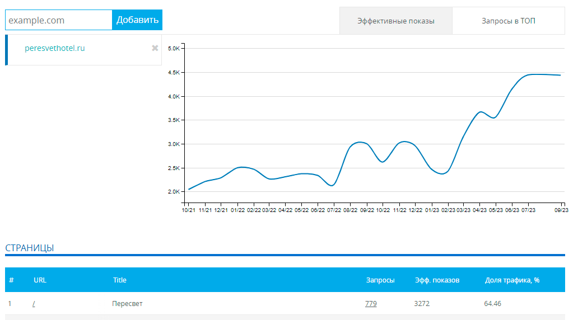Follow the "/" URL link in row 1

point(34,303)
